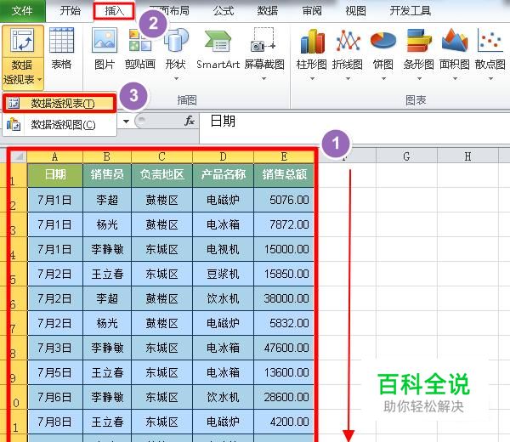This screenshot has height=442, width=510.
Task: Switch to the 插入 insert tab
Action: click(114, 11)
